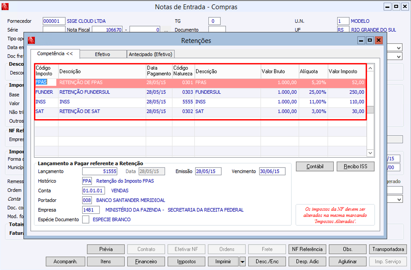The height and width of the screenshot is (270, 411).
Task: Switch to the Efetivo tab
Action: 102,54
